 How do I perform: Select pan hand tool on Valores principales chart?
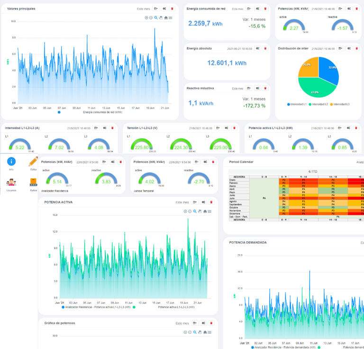[161, 18]
